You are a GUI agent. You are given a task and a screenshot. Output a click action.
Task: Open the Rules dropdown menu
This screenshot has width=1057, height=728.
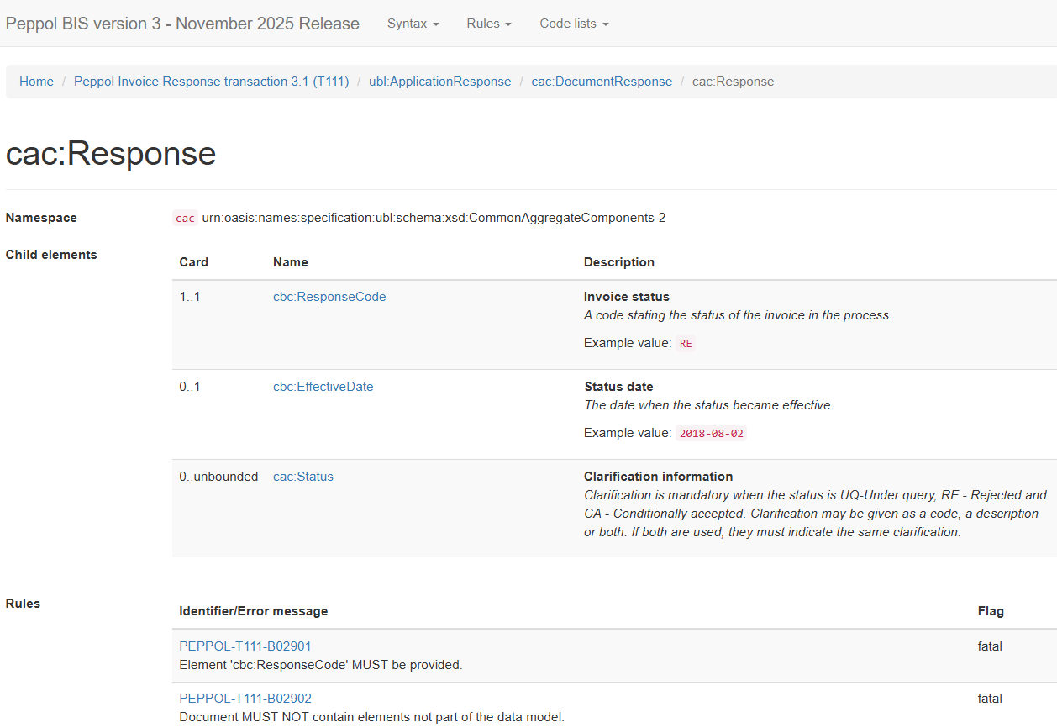tap(489, 24)
